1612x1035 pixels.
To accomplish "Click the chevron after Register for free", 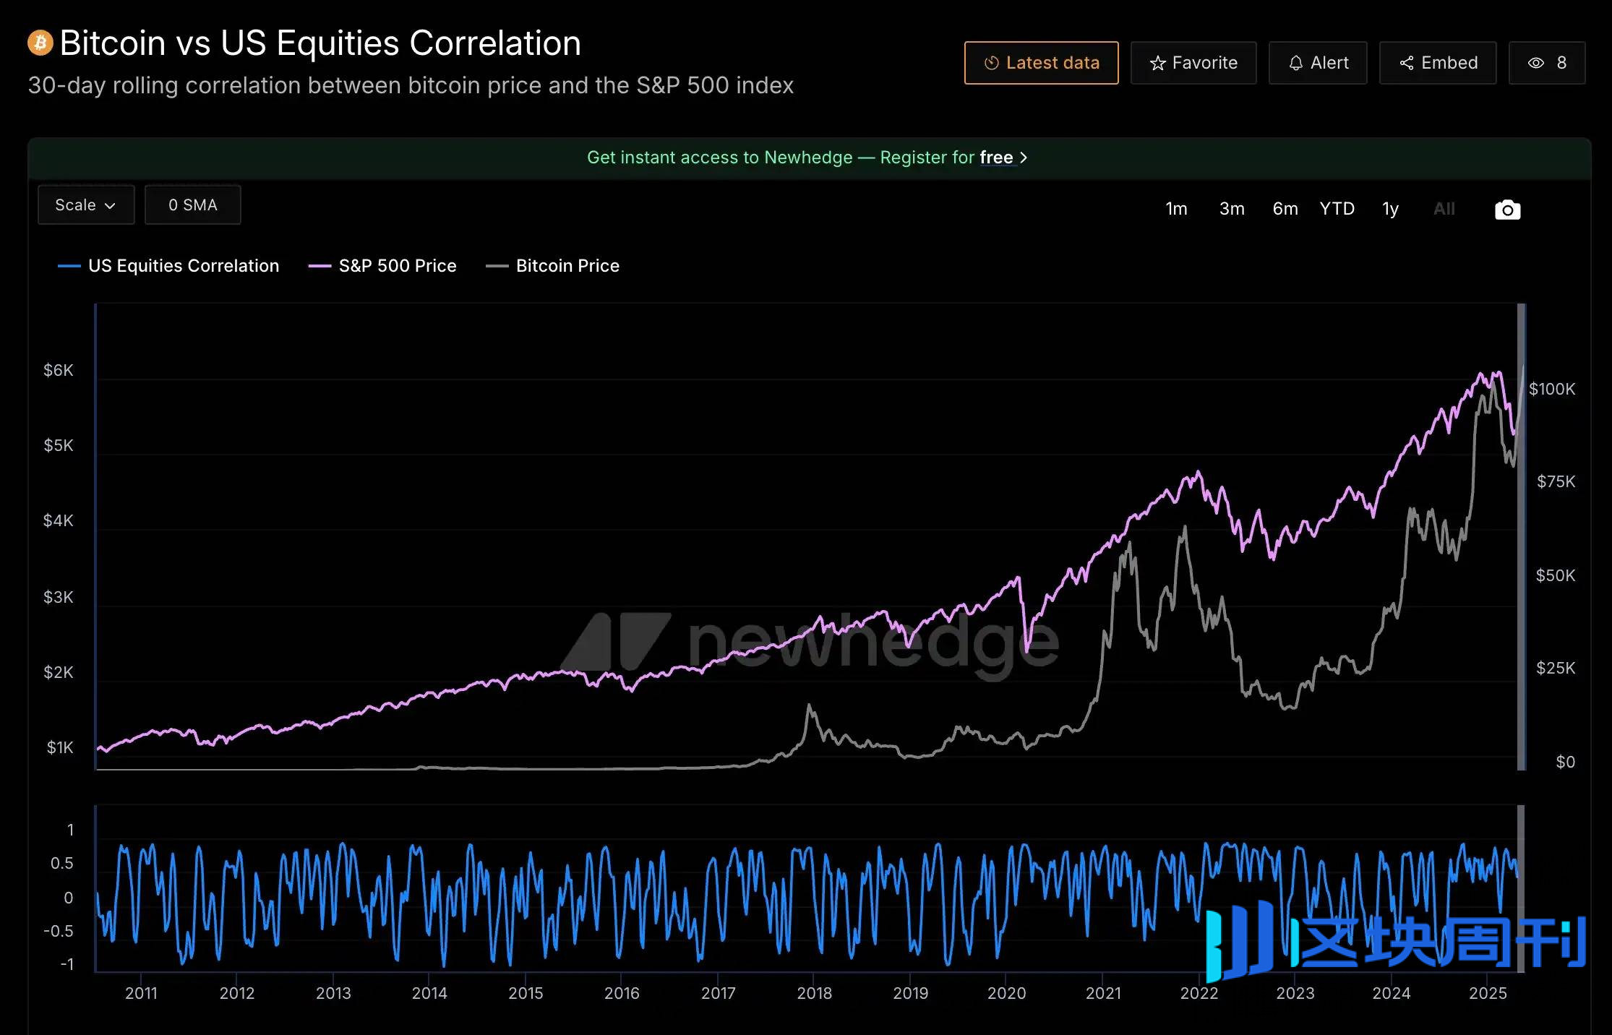I will tap(1024, 158).
